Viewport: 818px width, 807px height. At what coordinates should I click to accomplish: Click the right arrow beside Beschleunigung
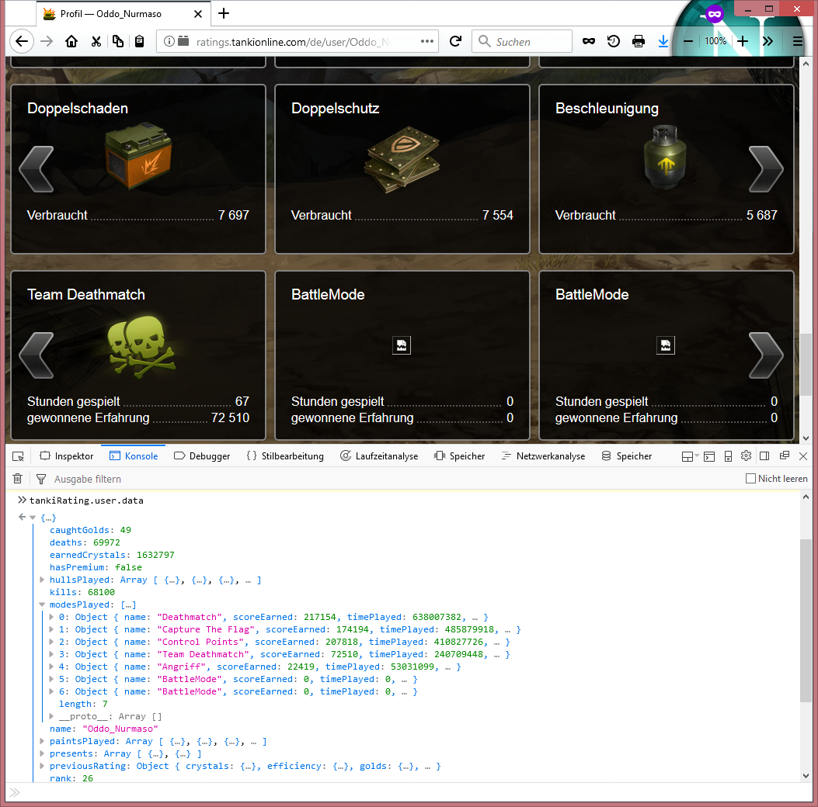[x=765, y=169]
